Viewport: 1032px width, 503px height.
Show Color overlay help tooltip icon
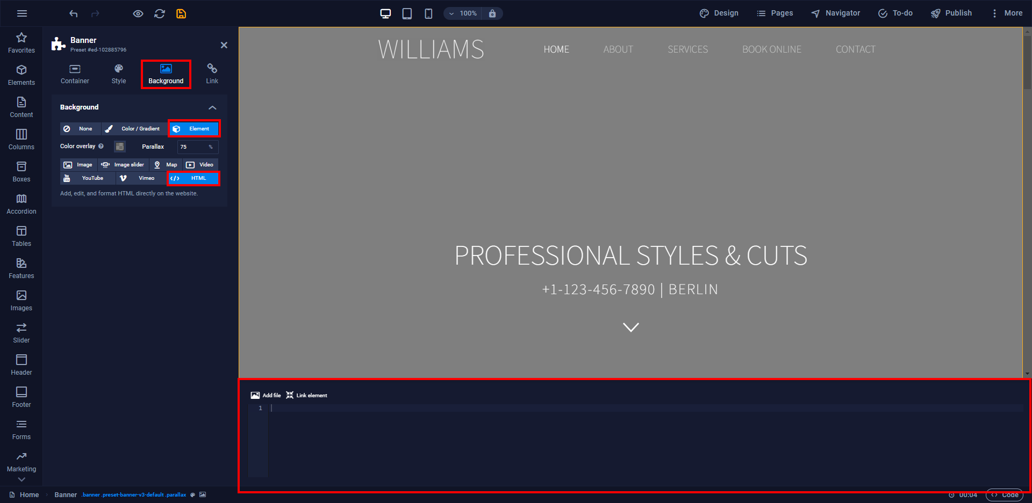point(101,146)
